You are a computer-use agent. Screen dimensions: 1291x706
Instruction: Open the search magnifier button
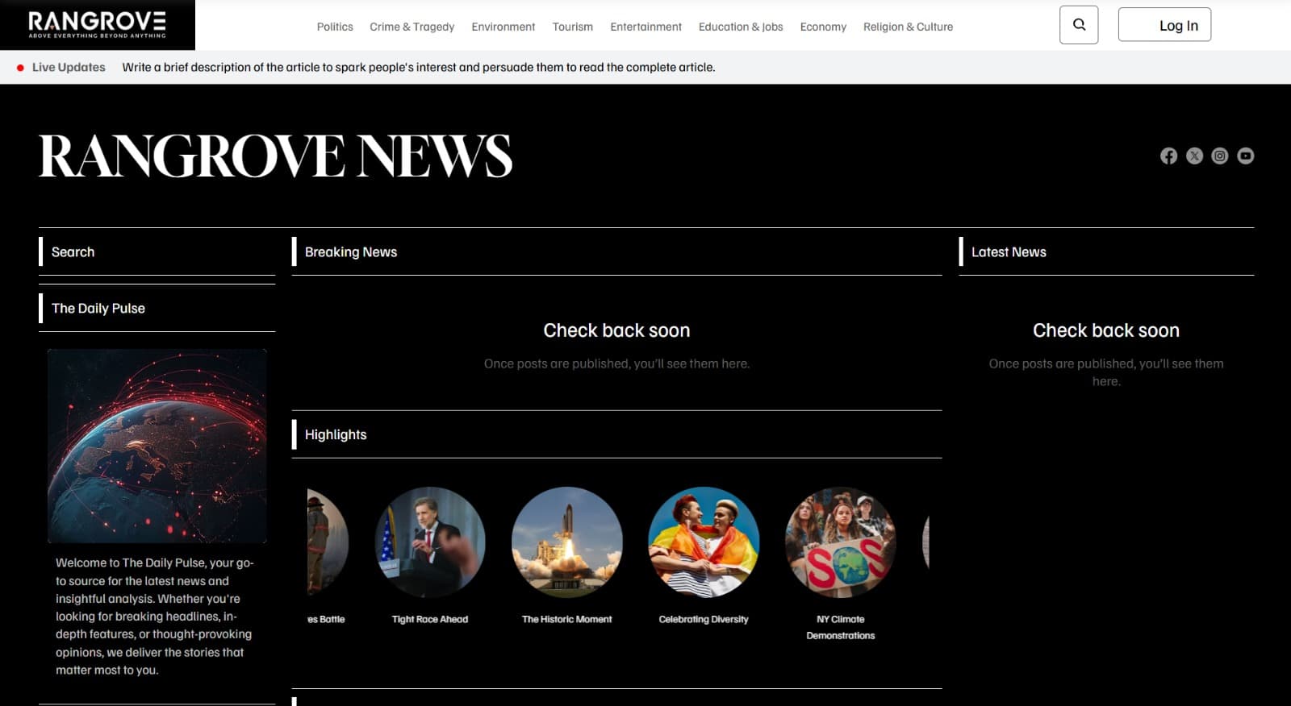(1079, 25)
